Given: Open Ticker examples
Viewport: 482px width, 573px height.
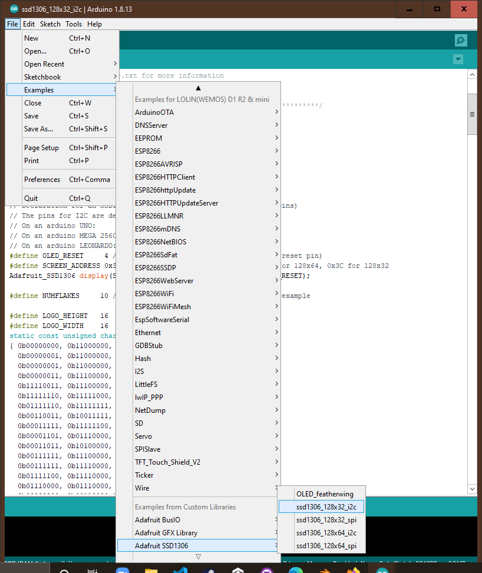Looking at the screenshot, I should point(199,475).
